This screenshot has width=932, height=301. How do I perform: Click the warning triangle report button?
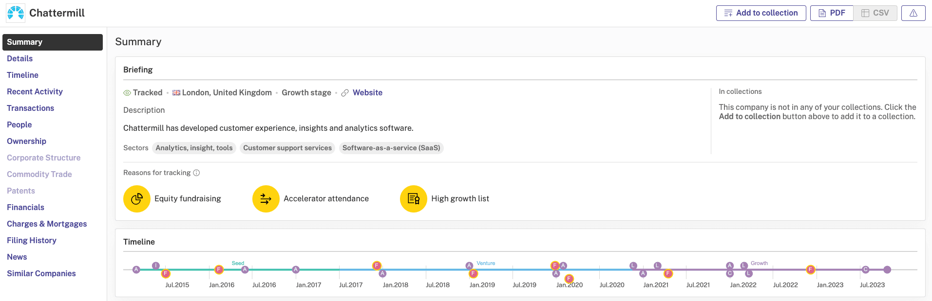pyautogui.click(x=913, y=13)
